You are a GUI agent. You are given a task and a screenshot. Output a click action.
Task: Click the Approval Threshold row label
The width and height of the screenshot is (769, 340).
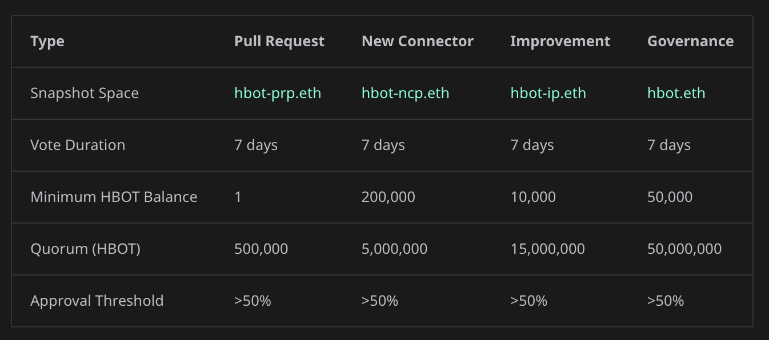97,301
